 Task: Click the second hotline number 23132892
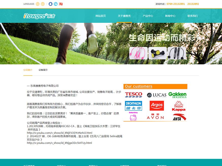pyautogui.click(x=193, y=4)
